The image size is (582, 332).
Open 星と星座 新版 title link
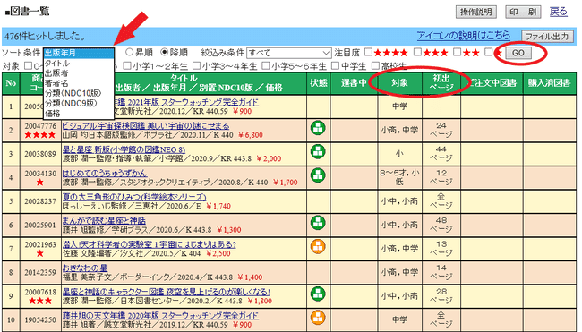pos(124,149)
